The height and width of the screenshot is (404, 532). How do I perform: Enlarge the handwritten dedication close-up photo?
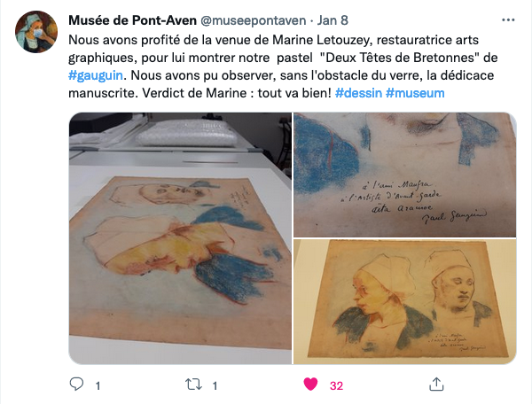click(x=405, y=175)
